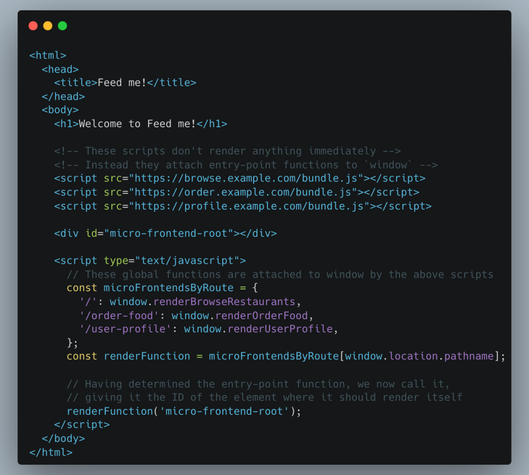The height and width of the screenshot is (475, 529).
Task: Click comment 'These global functions are attached to window'
Action: (280, 275)
